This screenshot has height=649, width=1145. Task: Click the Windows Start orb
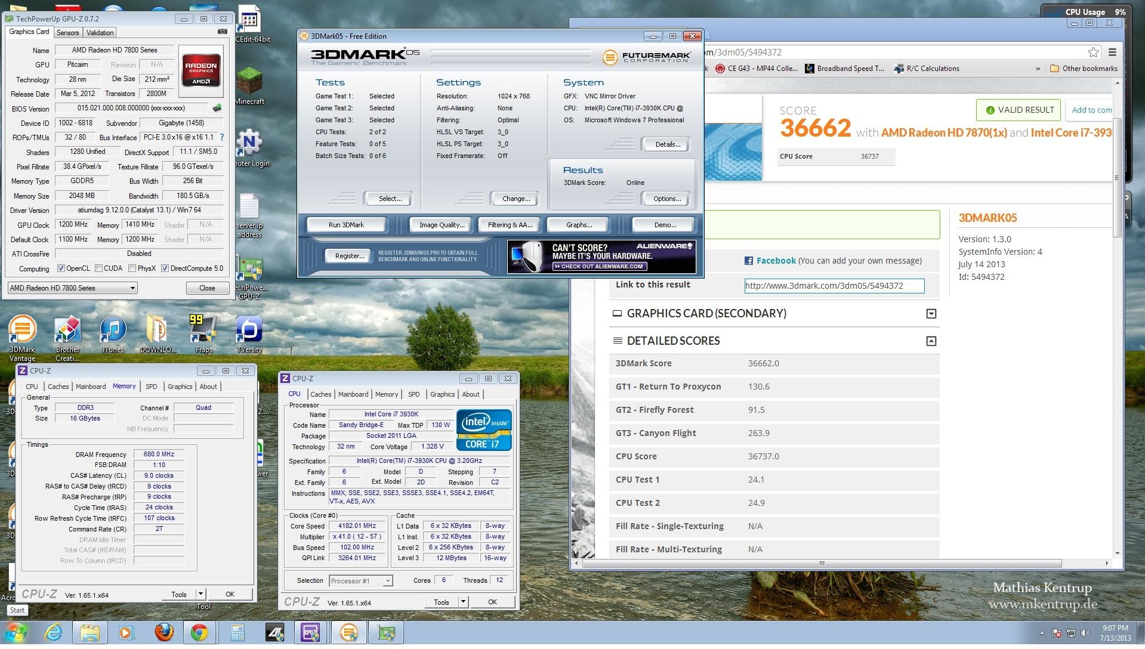point(16,632)
